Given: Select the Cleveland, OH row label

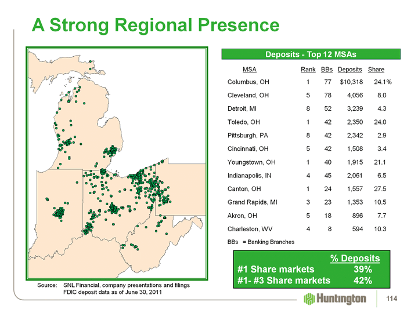Looking at the screenshot, I should (248, 95).
